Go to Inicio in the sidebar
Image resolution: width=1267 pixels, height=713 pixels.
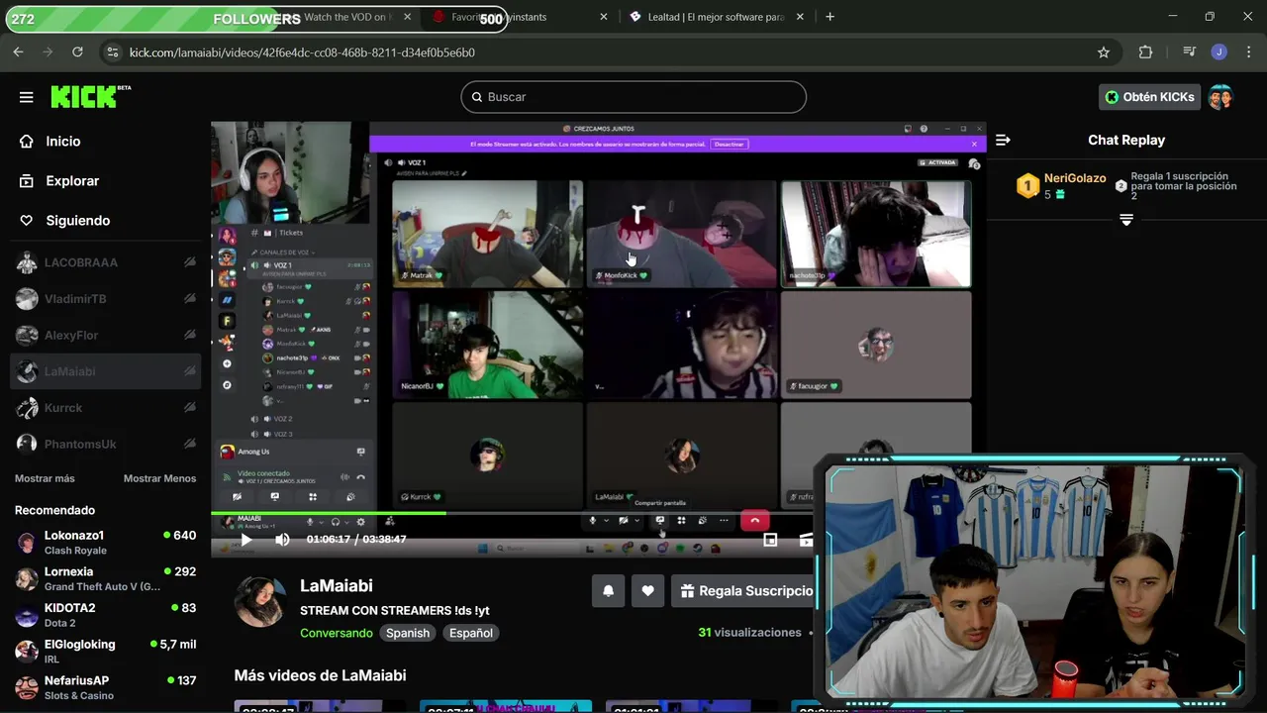(x=63, y=142)
